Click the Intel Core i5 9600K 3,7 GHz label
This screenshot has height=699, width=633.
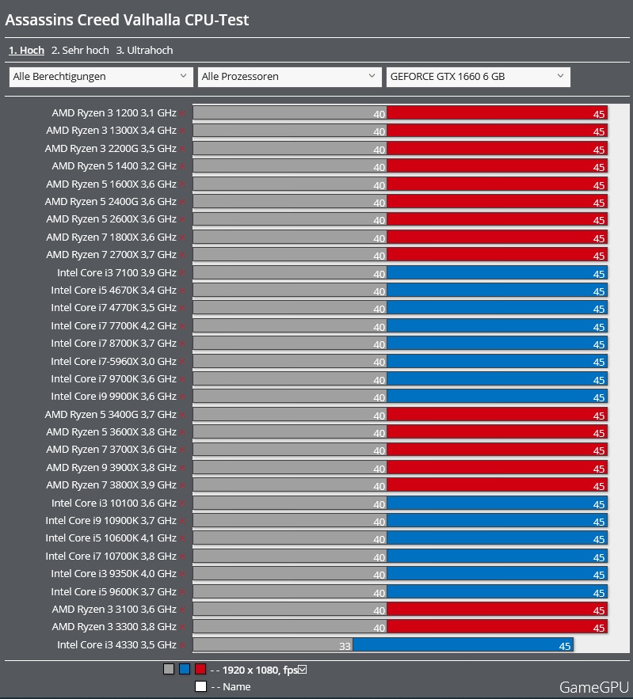[x=114, y=592]
